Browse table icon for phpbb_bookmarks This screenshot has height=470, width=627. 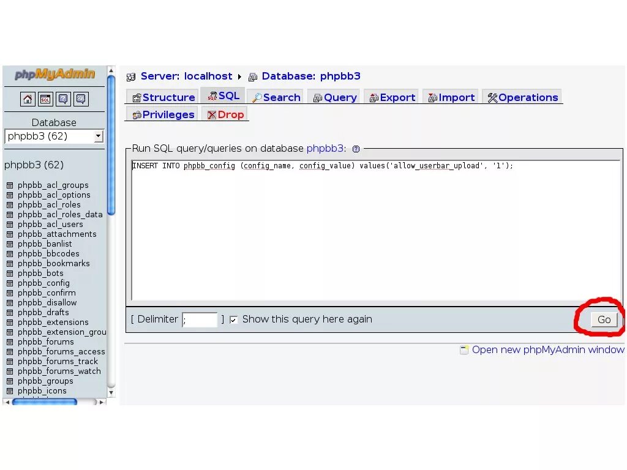tap(10, 264)
